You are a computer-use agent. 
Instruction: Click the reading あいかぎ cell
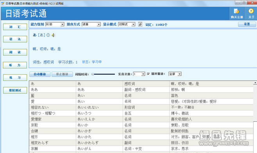click(x=99, y=131)
